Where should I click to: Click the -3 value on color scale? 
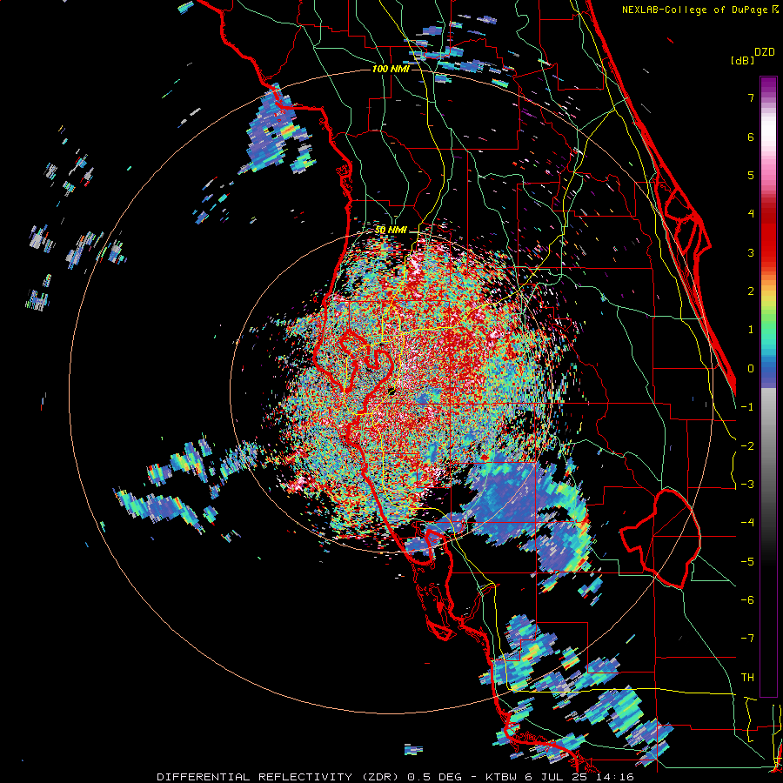coord(747,485)
